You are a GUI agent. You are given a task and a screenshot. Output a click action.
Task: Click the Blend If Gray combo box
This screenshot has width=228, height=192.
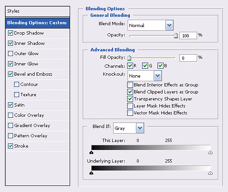[128, 128]
